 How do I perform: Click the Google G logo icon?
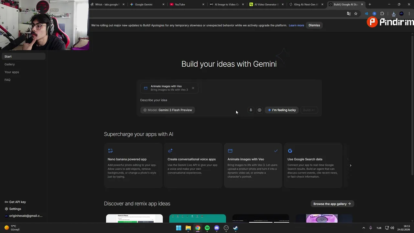tap(290, 151)
